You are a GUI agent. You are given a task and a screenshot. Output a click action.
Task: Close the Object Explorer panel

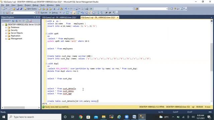pos(39,17)
